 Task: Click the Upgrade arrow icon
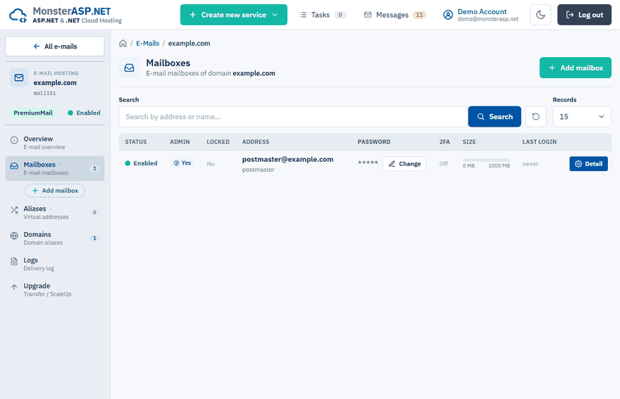click(14, 287)
